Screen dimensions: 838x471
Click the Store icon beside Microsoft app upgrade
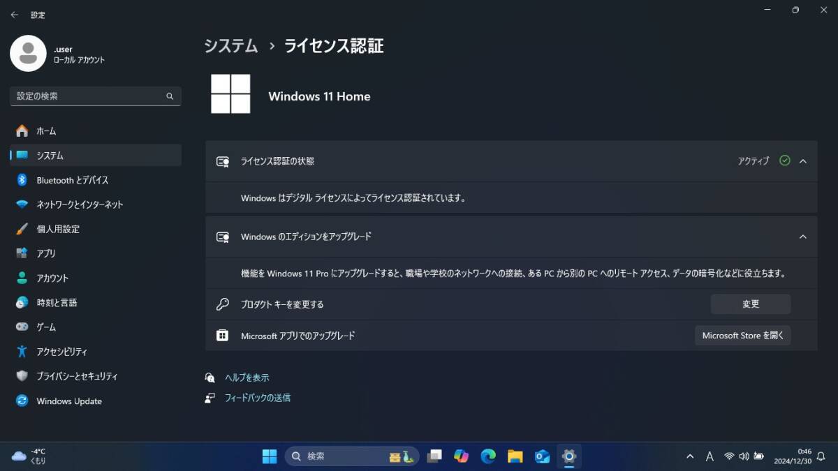[223, 336]
